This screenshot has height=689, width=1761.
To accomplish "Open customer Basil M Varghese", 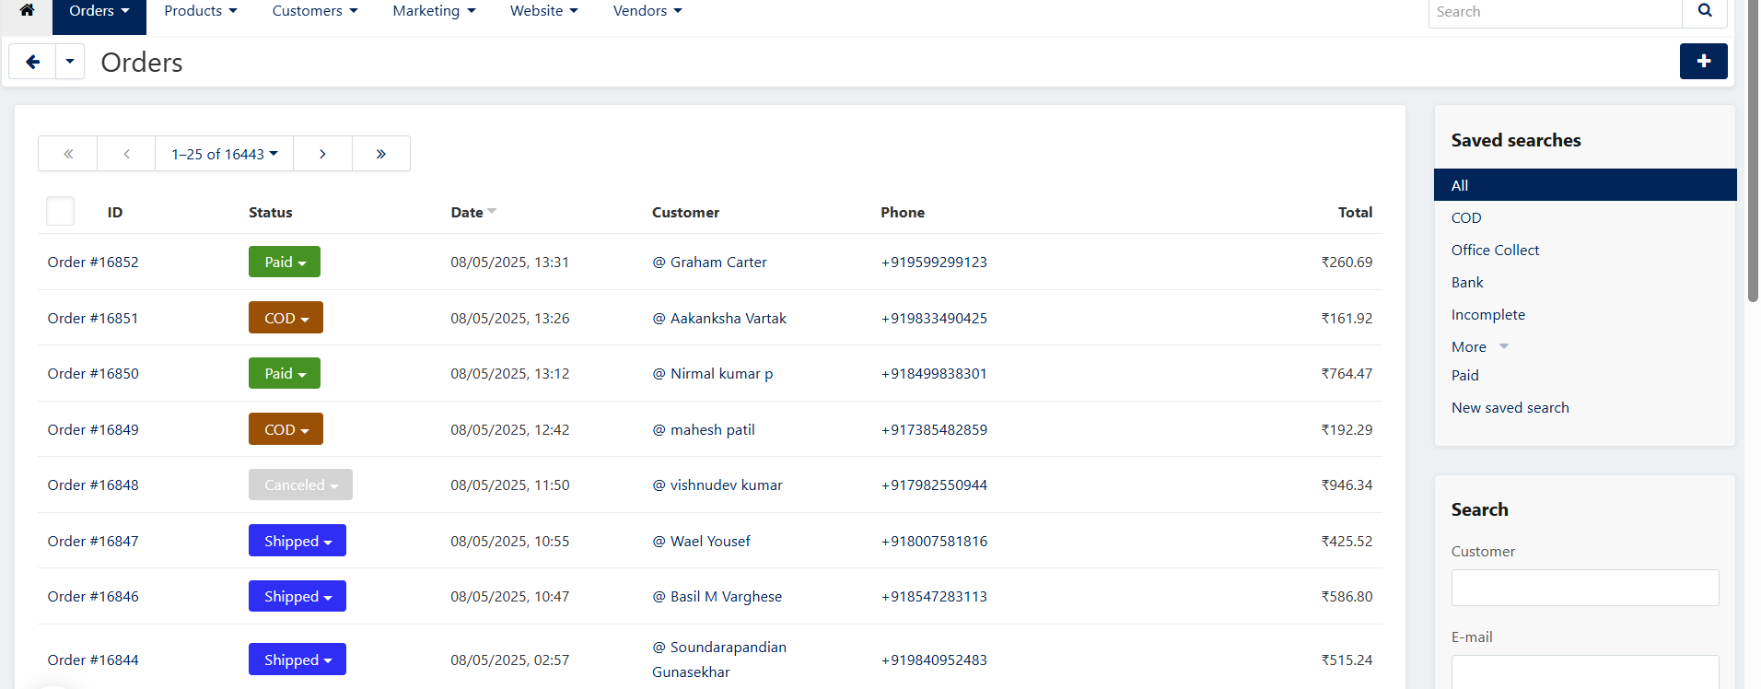I will click(726, 596).
